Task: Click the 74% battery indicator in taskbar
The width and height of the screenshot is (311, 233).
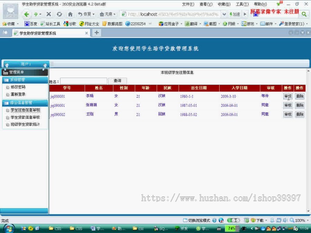Action: point(232,229)
